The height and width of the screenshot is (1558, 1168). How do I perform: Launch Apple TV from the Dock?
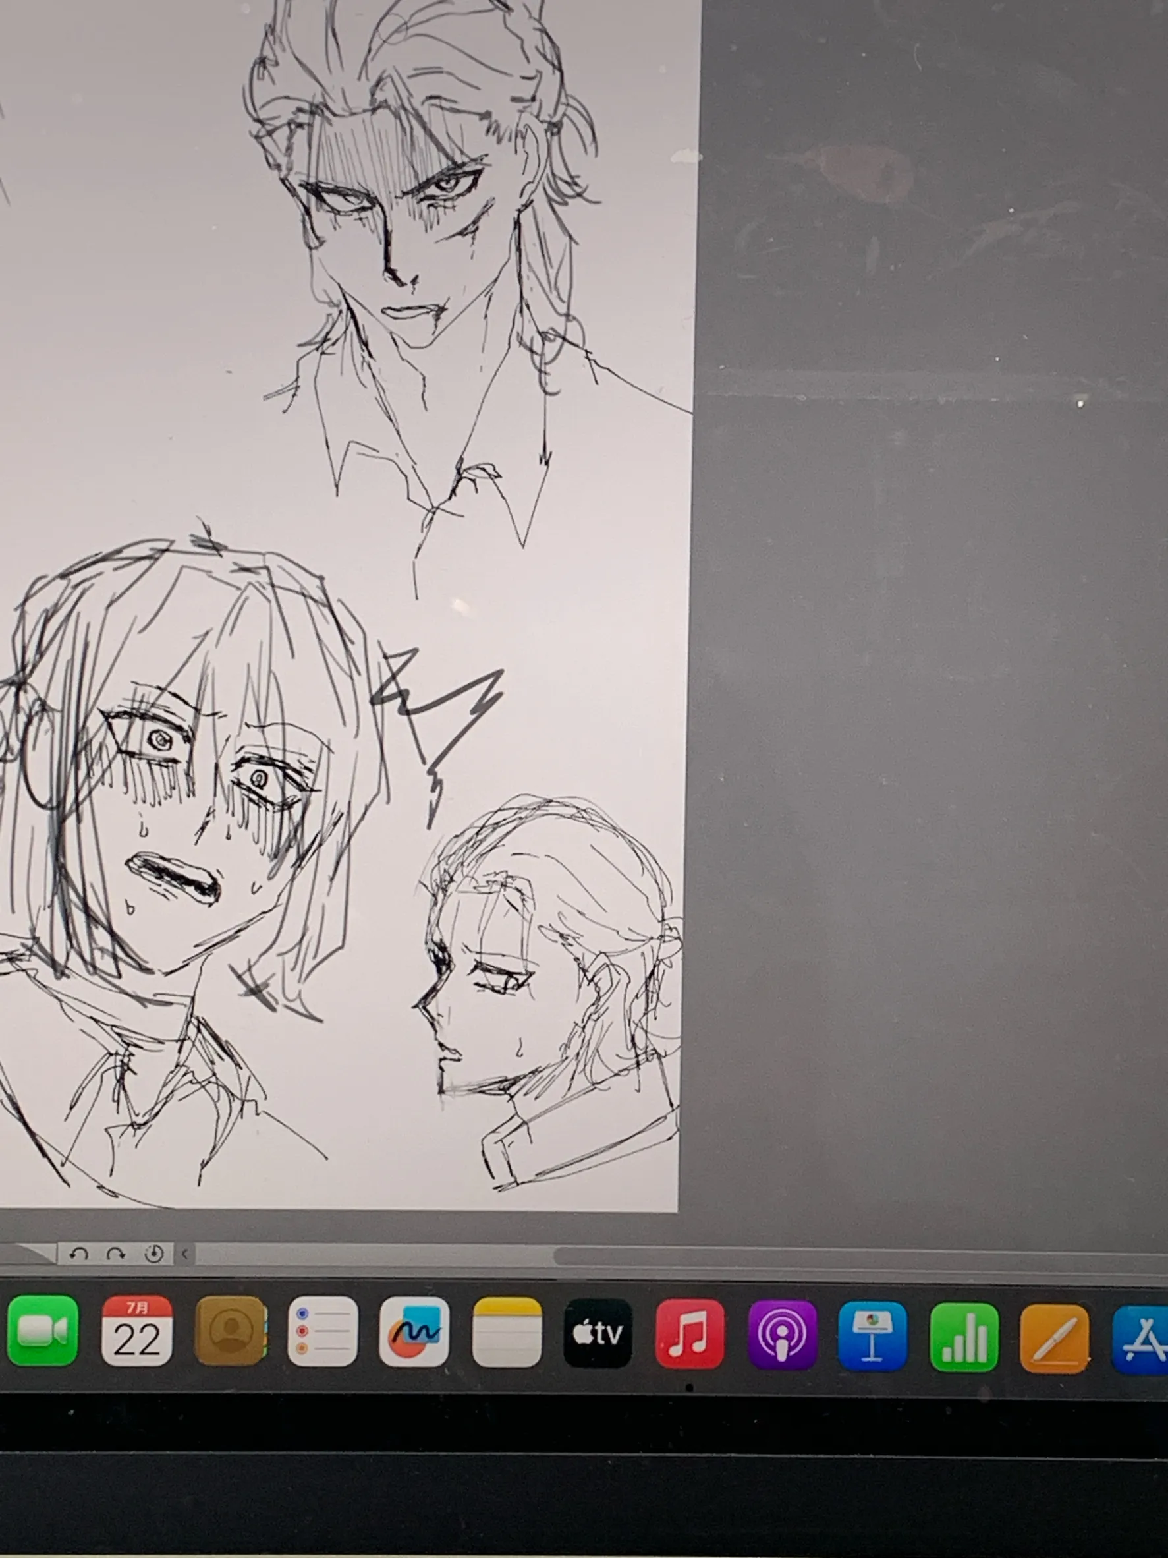coord(598,1333)
